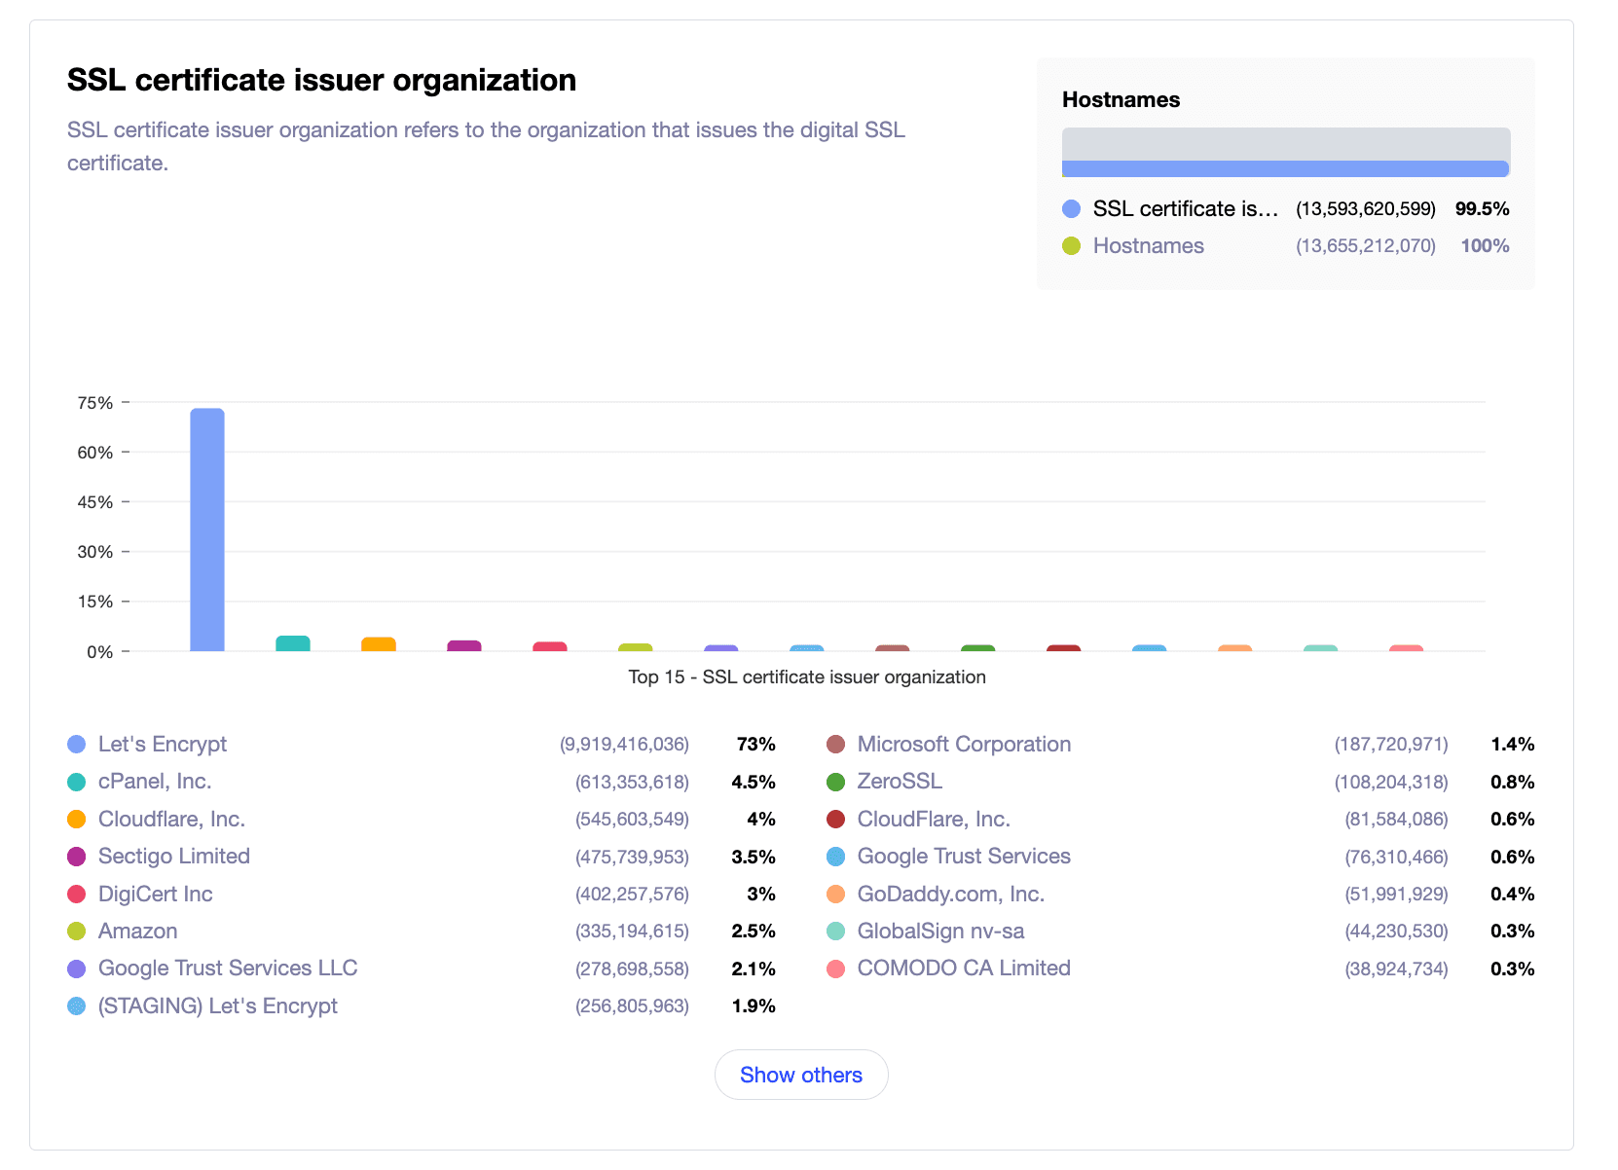Select the CloudFlare, Inc. 0.6% legend label
Viewport: 1618px width, 1170px height.
[x=934, y=820]
